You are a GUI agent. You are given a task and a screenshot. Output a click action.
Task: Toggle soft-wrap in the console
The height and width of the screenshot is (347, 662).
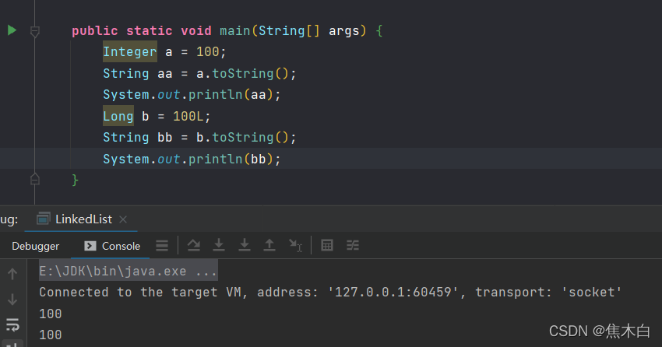point(12,324)
